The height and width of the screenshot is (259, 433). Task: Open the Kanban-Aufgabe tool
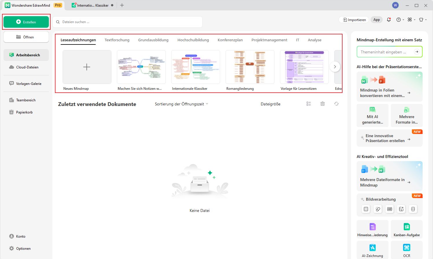coord(406,229)
